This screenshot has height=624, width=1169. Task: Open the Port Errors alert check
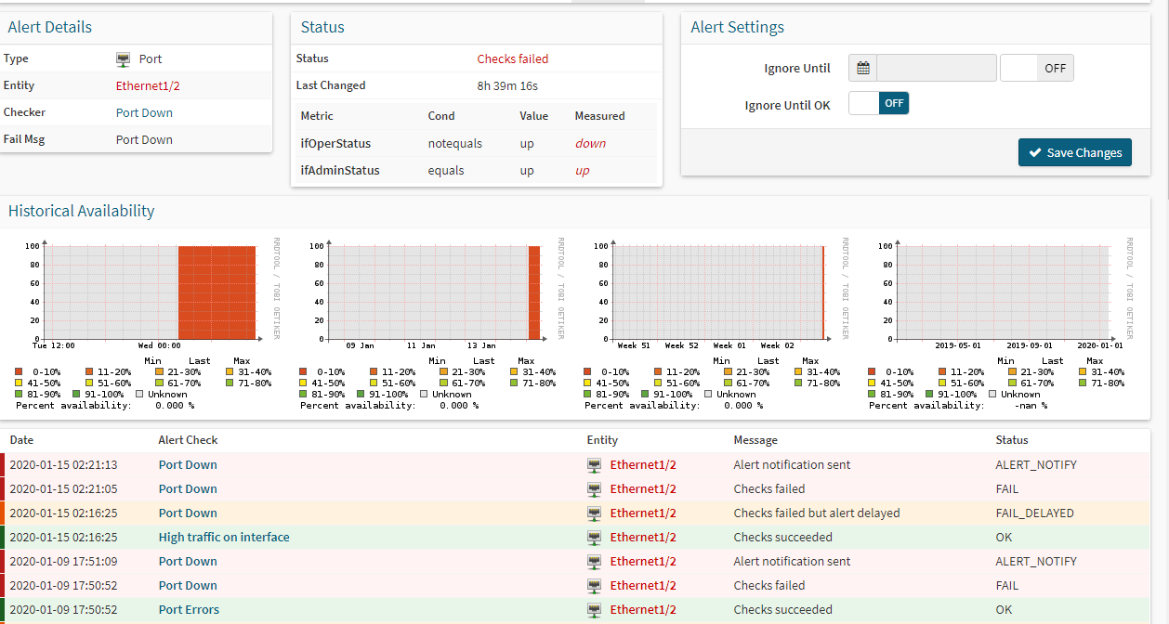coord(189,610)
